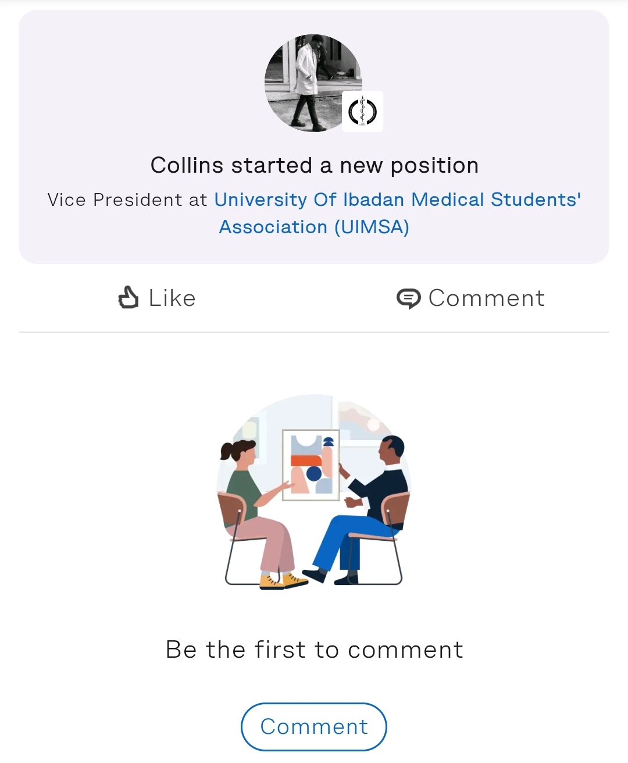Click the divider line below Like and Comment
Screen dimensions: 628x763
coord(314,332)
